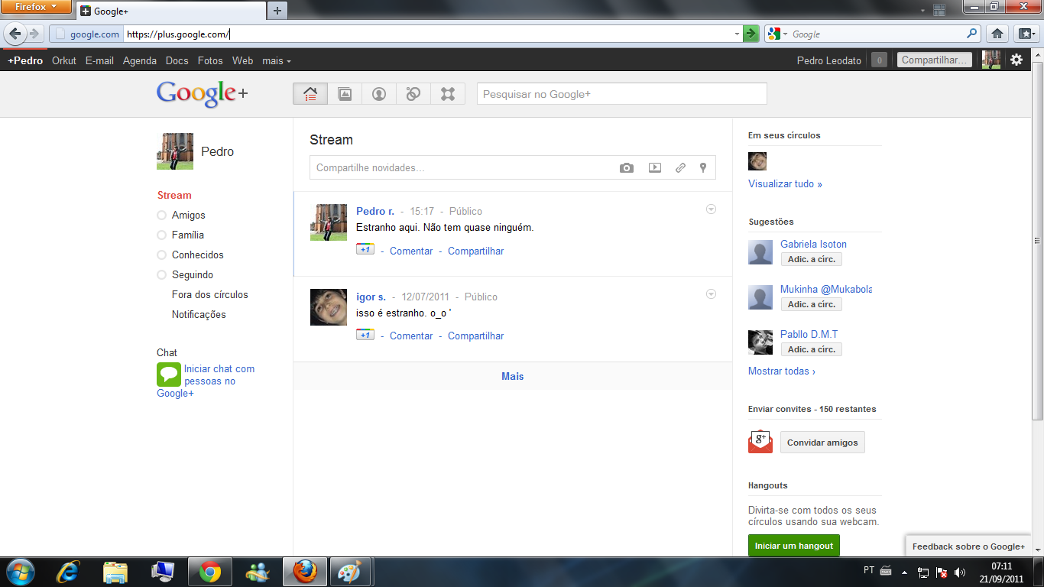Click the green Go arrow in address bar

coord(751,34)
